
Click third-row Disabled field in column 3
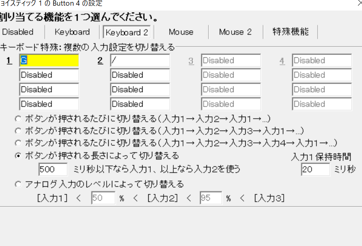[x=231, y=90]
